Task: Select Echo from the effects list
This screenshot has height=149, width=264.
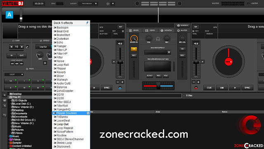Action: 59,42
